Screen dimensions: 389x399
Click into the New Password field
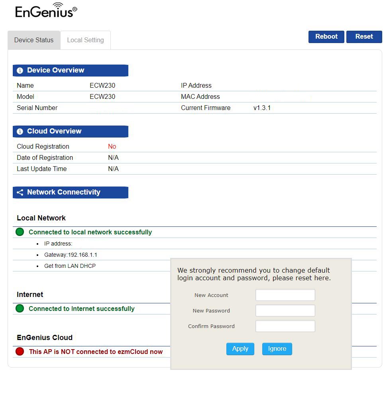(285, 311)
